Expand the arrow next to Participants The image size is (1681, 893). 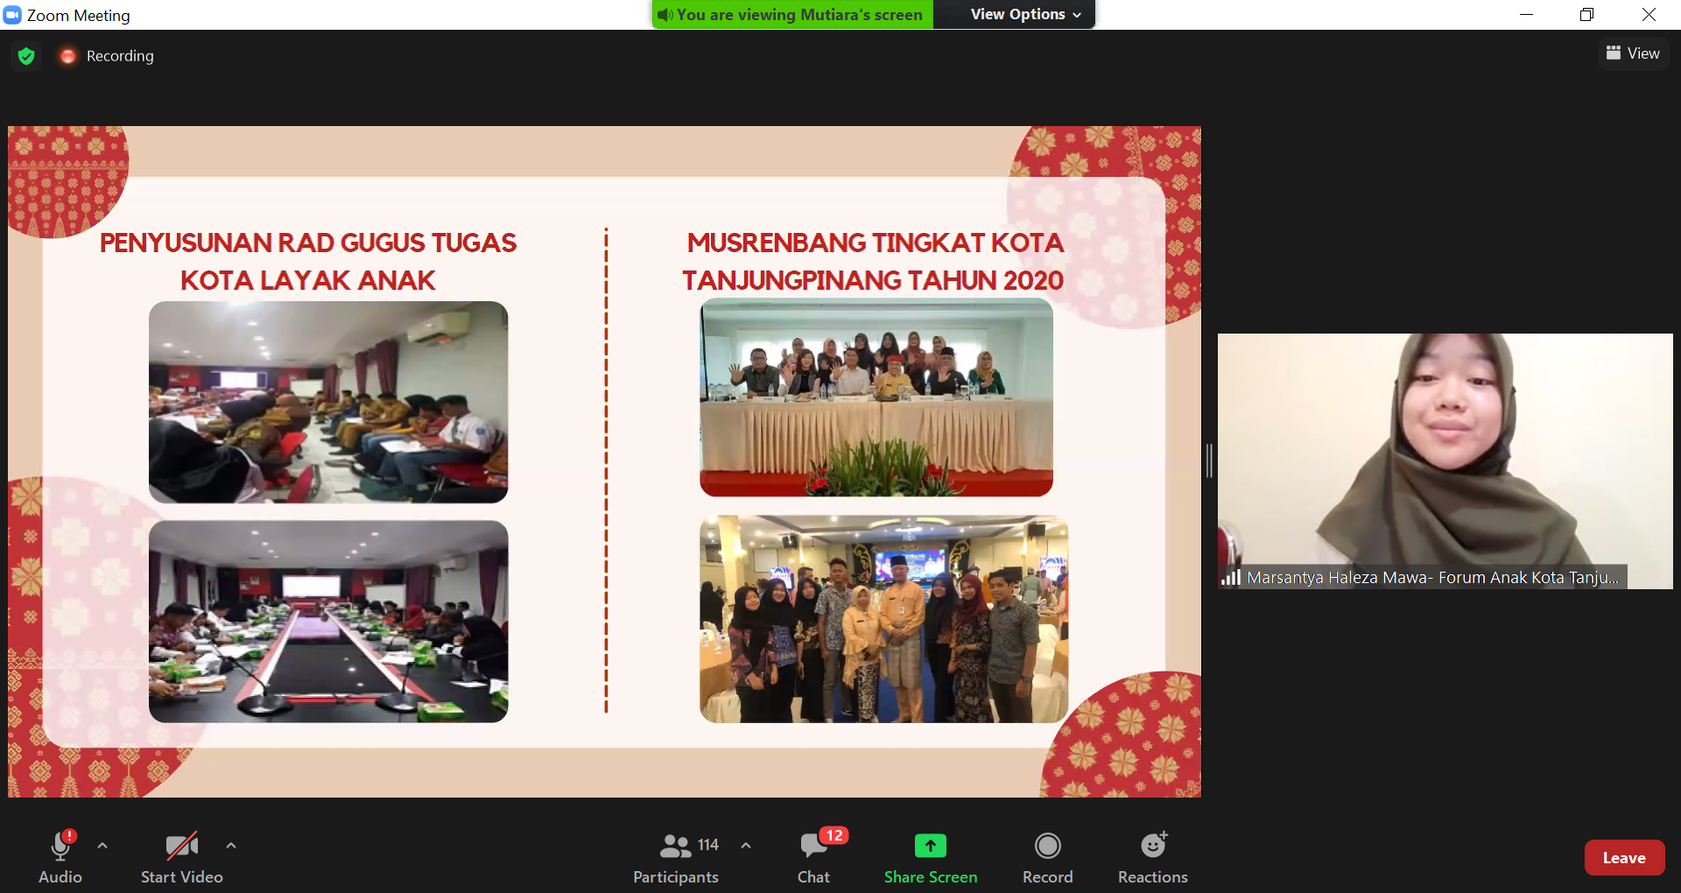pos(746,846)
